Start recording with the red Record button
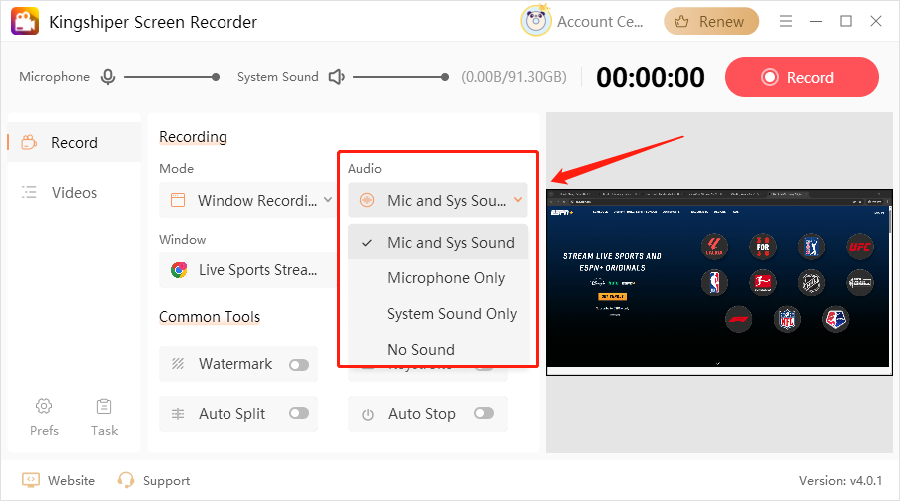 (x=802, y=77)
